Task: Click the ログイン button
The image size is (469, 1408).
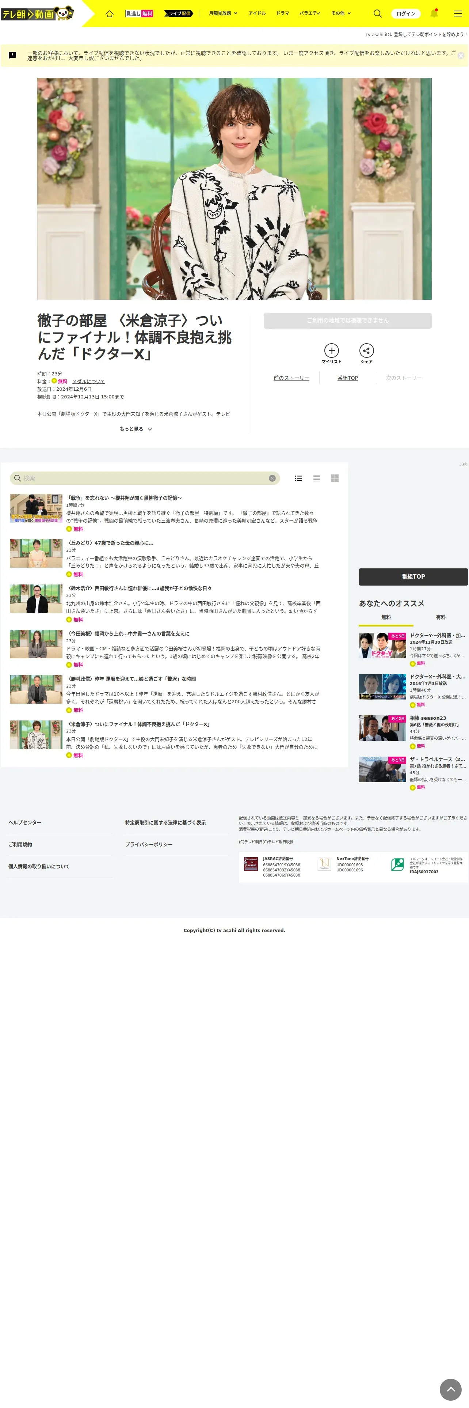Action: [x=406, y=14]
